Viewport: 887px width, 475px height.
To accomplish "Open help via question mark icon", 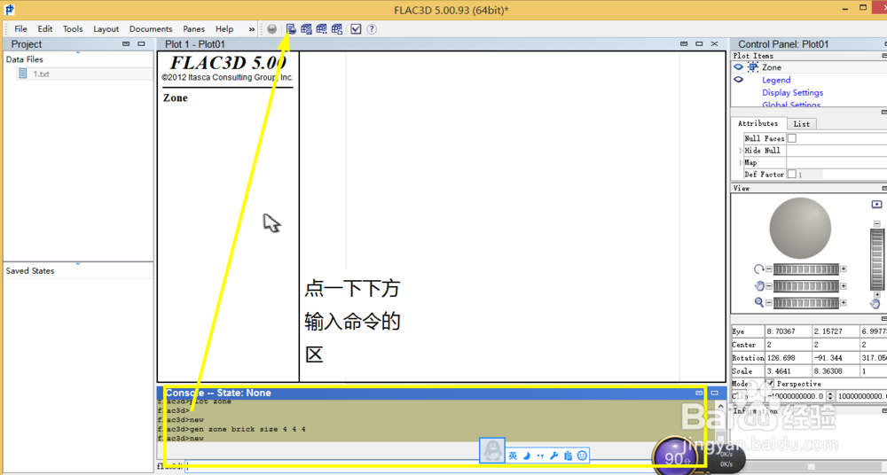I will (372, 29).
